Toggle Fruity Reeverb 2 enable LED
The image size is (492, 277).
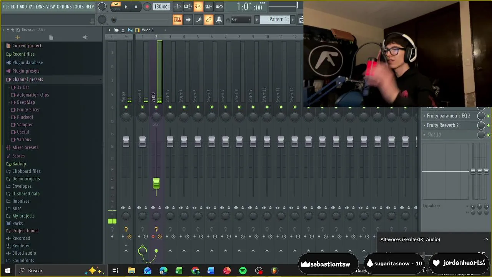489,125
